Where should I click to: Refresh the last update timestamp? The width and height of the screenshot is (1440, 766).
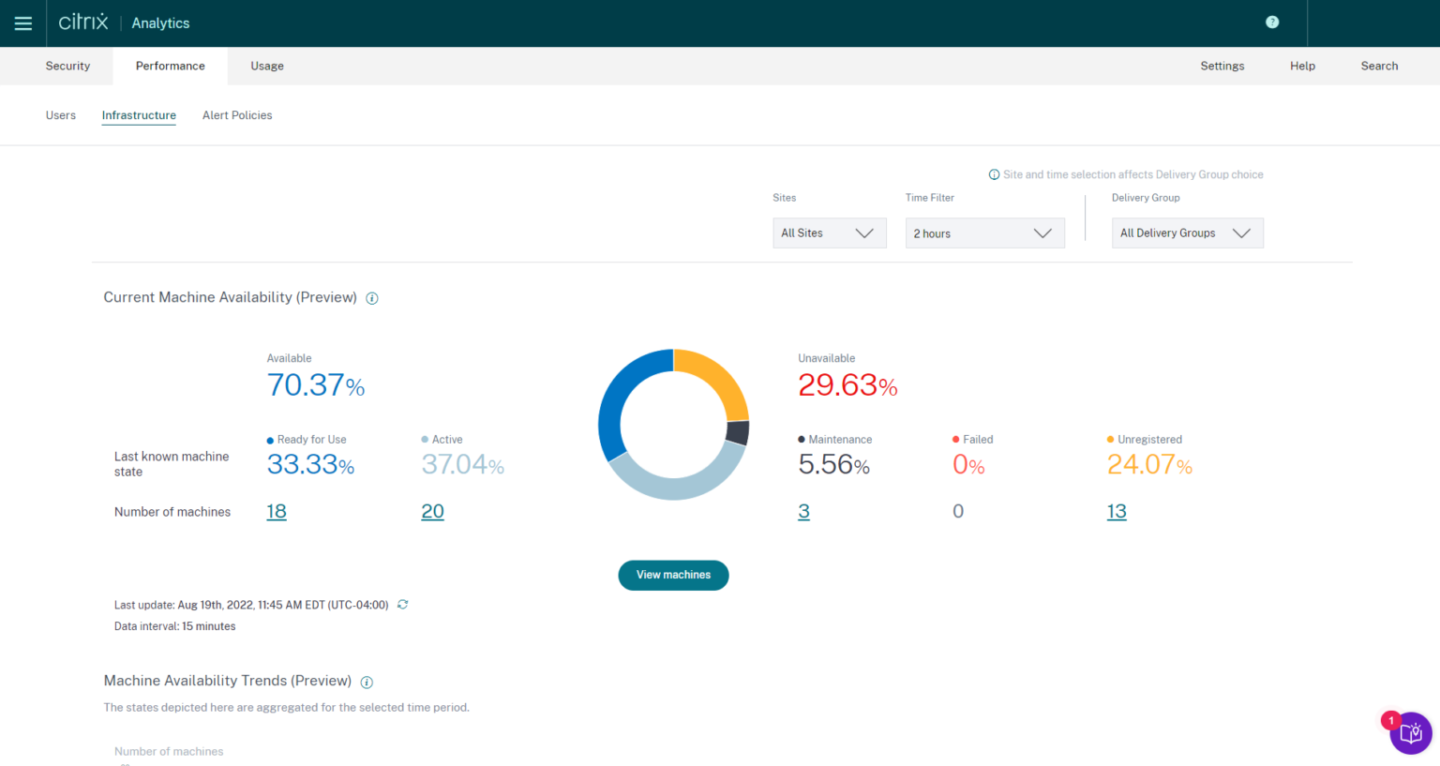point(402,605)
